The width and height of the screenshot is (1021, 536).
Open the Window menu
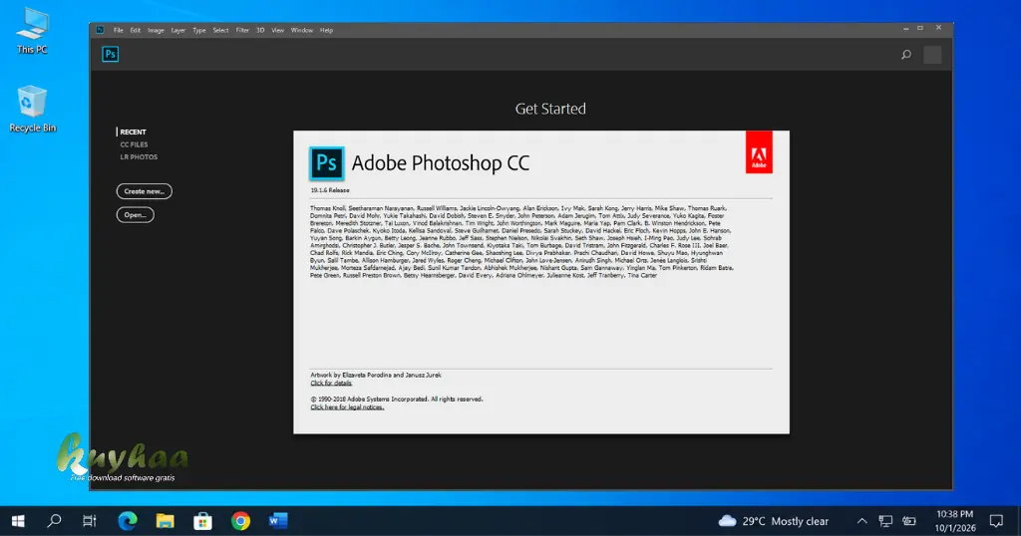pyautogui.click(x=301, y=30)
